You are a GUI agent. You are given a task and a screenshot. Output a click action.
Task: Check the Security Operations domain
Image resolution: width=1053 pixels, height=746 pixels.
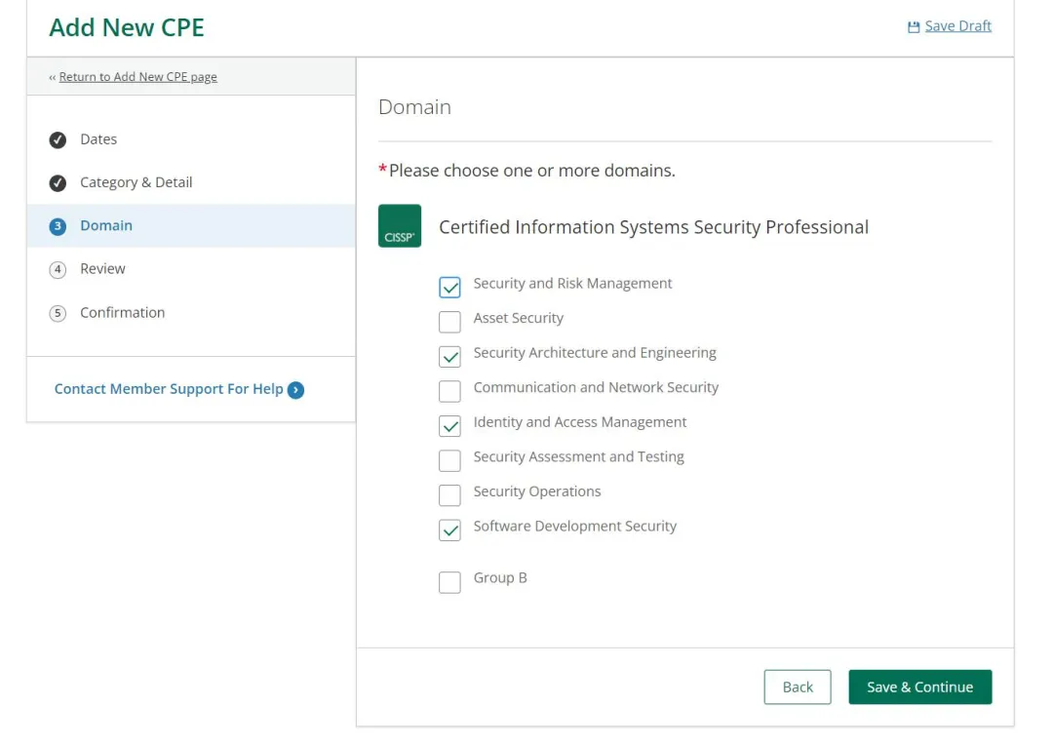click(x=449, y=494)
